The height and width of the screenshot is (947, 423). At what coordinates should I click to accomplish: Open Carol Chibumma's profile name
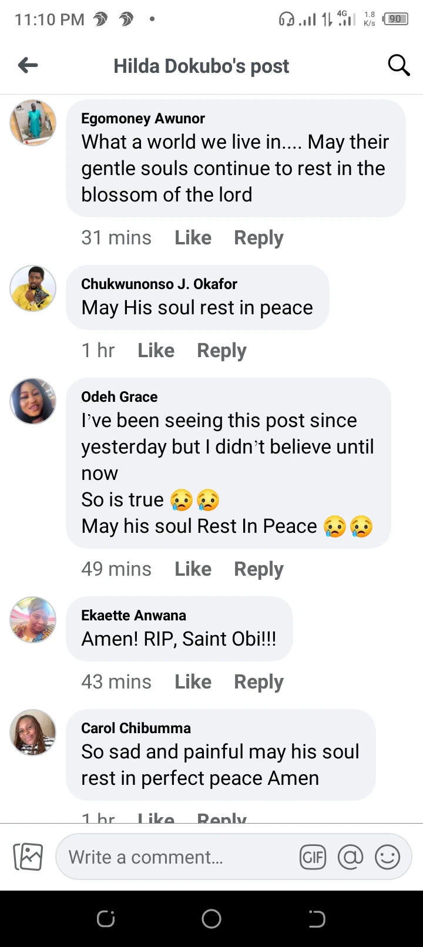coord(136,728)
